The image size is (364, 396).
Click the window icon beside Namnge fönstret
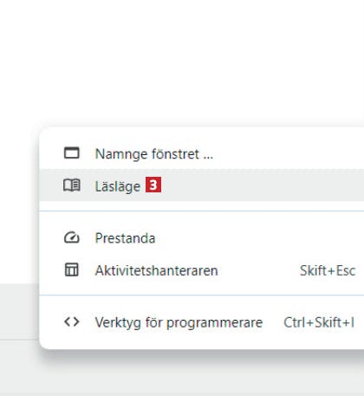coord(72,153)
